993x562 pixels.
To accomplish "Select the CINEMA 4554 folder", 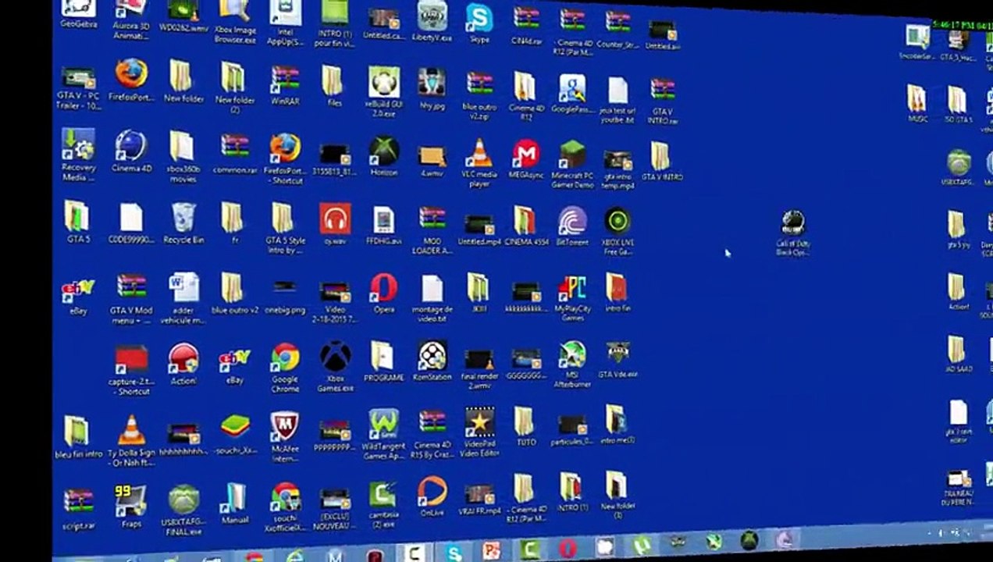I will click(x=525, y=226).
